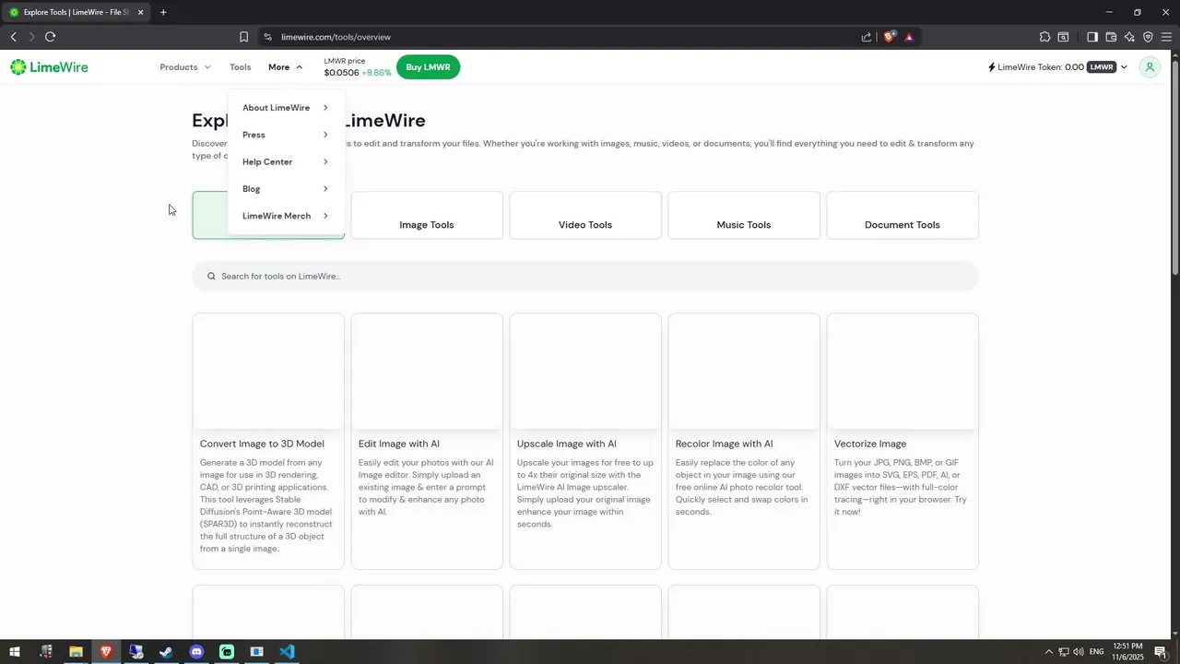The height and width of the screenshot is (664, 1180).
Task: Open the browser hamburger menu
Action: point(1166,37)
